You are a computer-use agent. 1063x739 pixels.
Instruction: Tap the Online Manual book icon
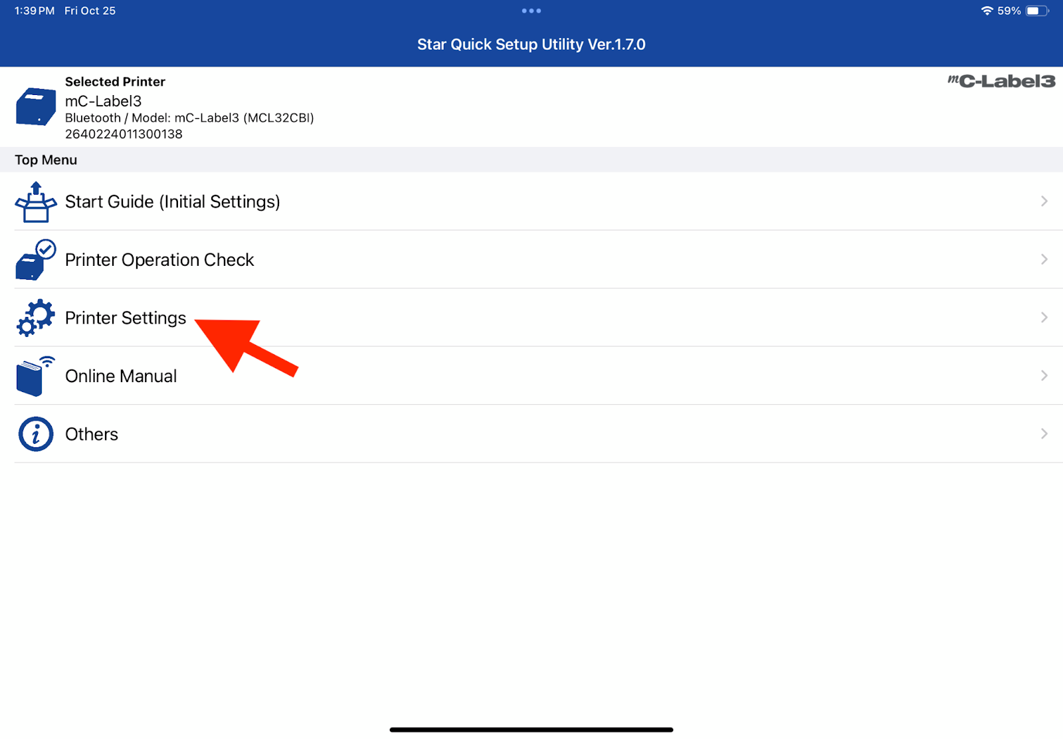[x=36, y=376]
